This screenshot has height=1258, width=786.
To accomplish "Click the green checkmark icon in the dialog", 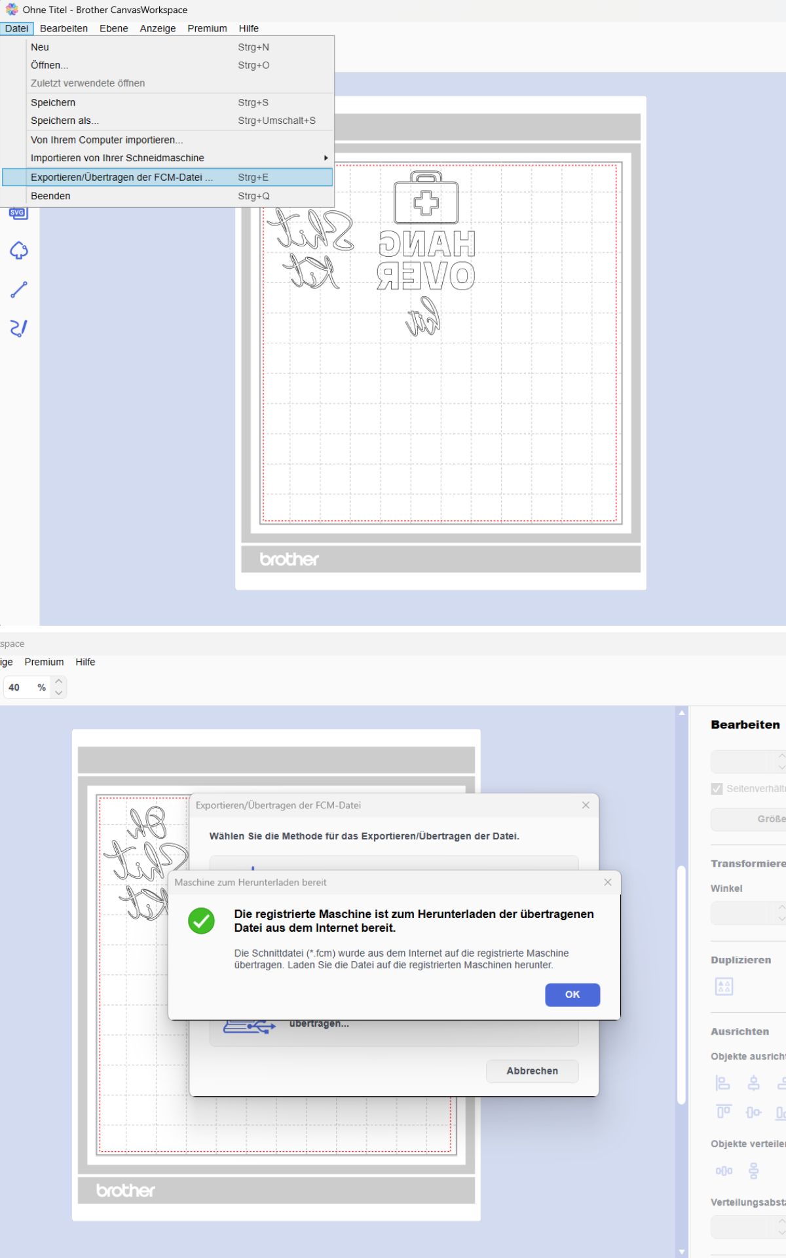I will click(x=202, y=921).
